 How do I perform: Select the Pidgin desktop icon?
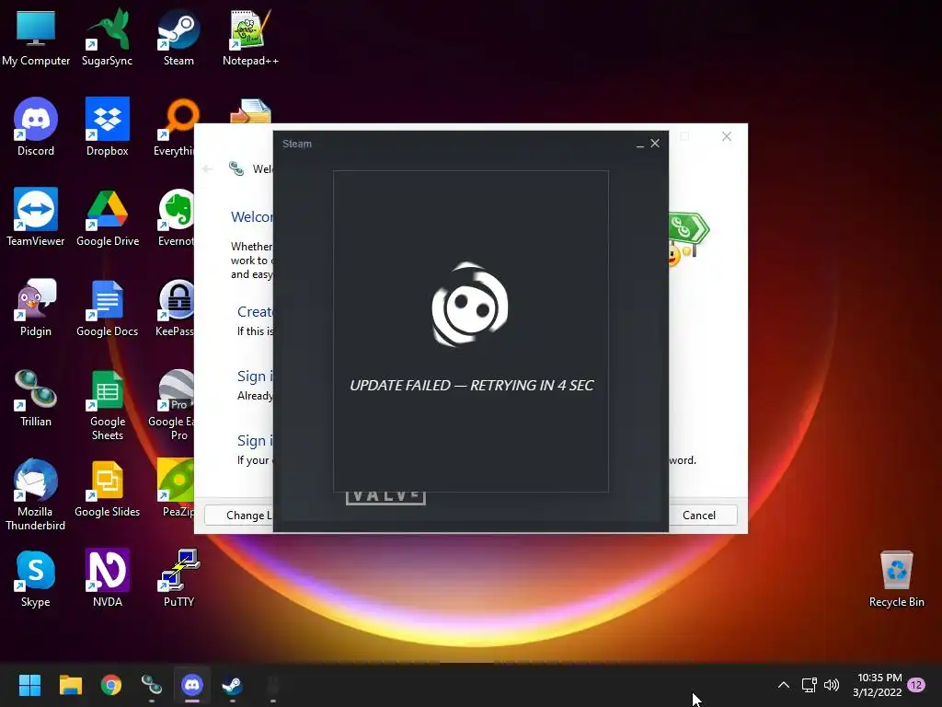36,307
